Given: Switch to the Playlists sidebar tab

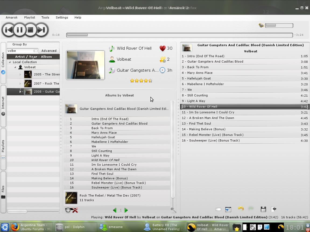Looking at the screenshot, I should pos(3,149).
